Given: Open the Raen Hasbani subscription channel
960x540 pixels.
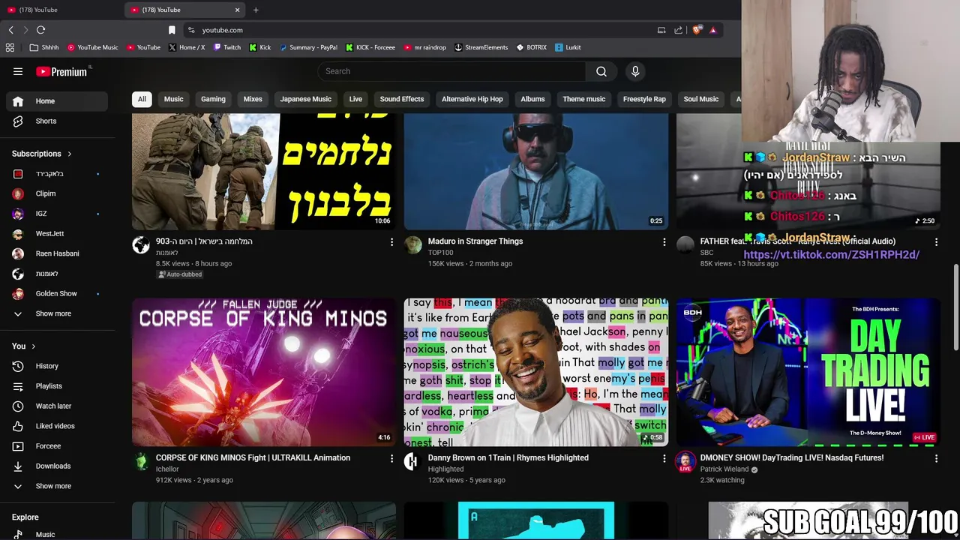Looking at the screenshot, I should pos(58,253).
